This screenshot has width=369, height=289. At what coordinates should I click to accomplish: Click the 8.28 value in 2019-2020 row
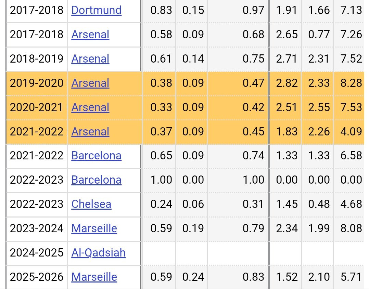pos(351,83)
